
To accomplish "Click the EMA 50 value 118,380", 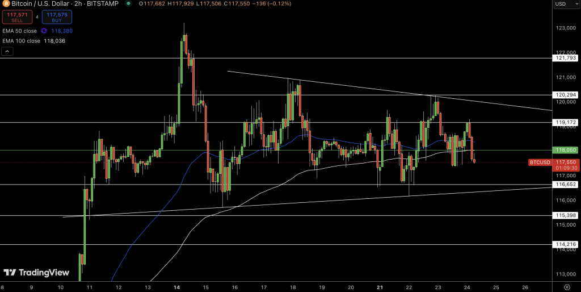I will [62, 31].
